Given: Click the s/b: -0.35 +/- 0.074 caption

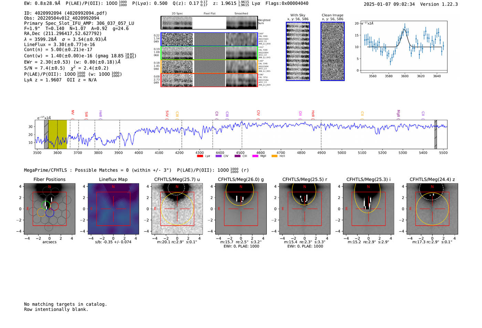Looking at the screenshot, I should click(x=113, y=242).
